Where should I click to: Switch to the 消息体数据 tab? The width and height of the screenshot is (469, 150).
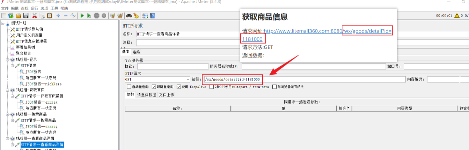(147, 95)
